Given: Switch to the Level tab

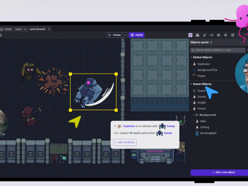Looking at the screenshot, I should [x=18, y=29].
